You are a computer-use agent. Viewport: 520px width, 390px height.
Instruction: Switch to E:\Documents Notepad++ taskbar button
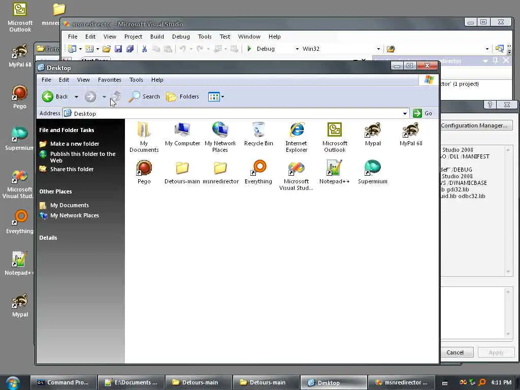tap(132, 382)
